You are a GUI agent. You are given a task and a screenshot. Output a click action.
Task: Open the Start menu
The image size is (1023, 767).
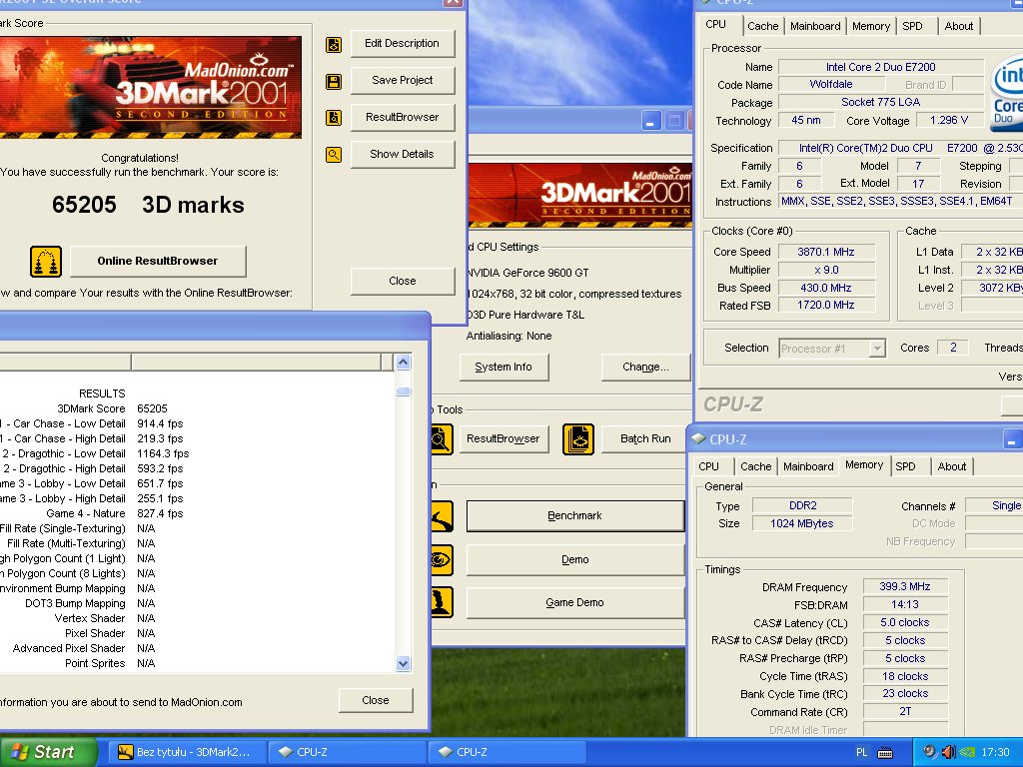click(48, 752)
